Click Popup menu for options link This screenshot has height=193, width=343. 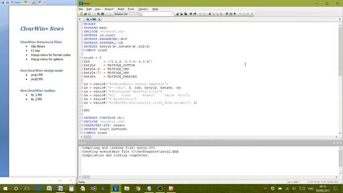[47, 60]
